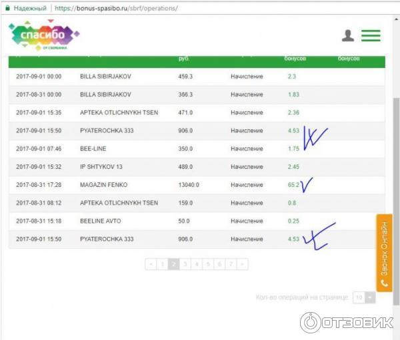This screenshot has height=340, width=400.
Task: Click Начисление in the BEE-LINE row
Action: (x=247, y=149)
